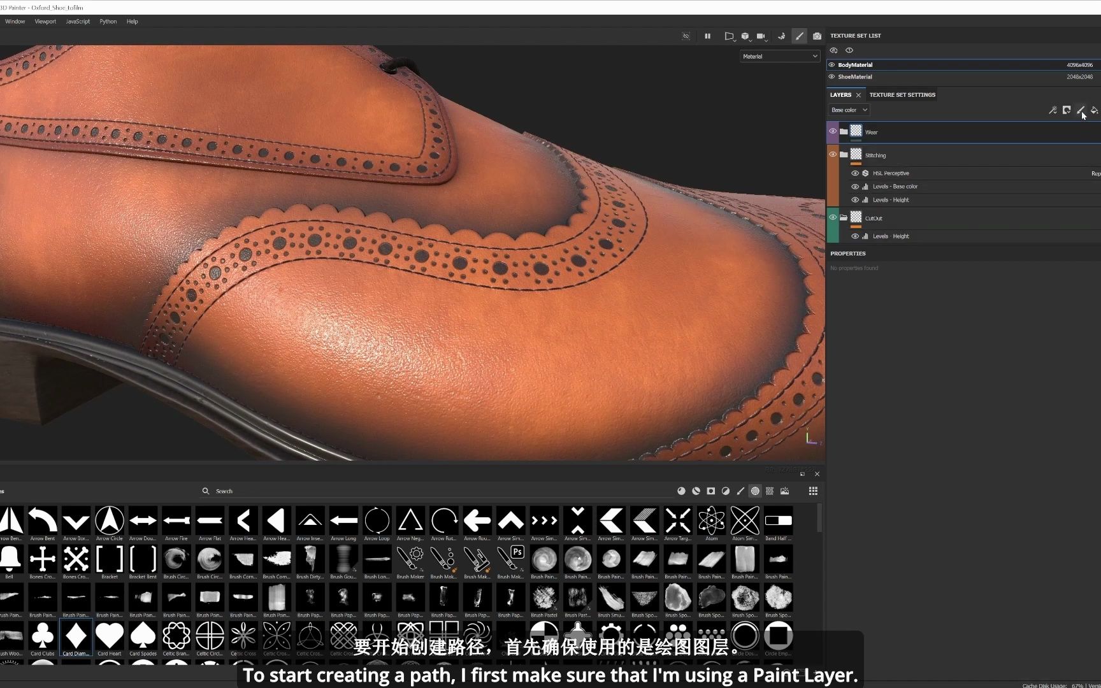Open the Material channel display dropdown

pos(780,56)
